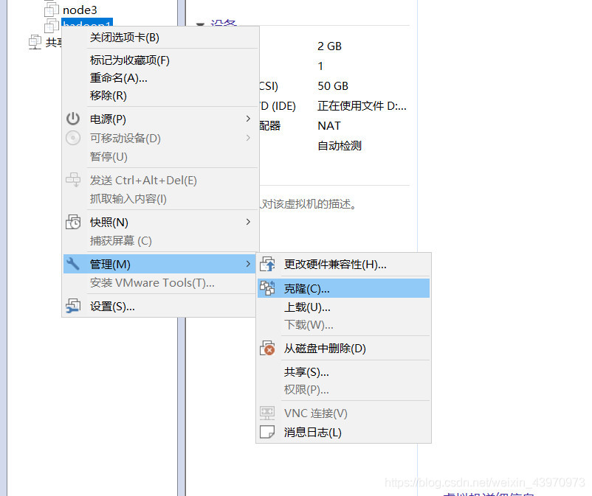Select 下载(W)... submenu entry

point(343,325)
